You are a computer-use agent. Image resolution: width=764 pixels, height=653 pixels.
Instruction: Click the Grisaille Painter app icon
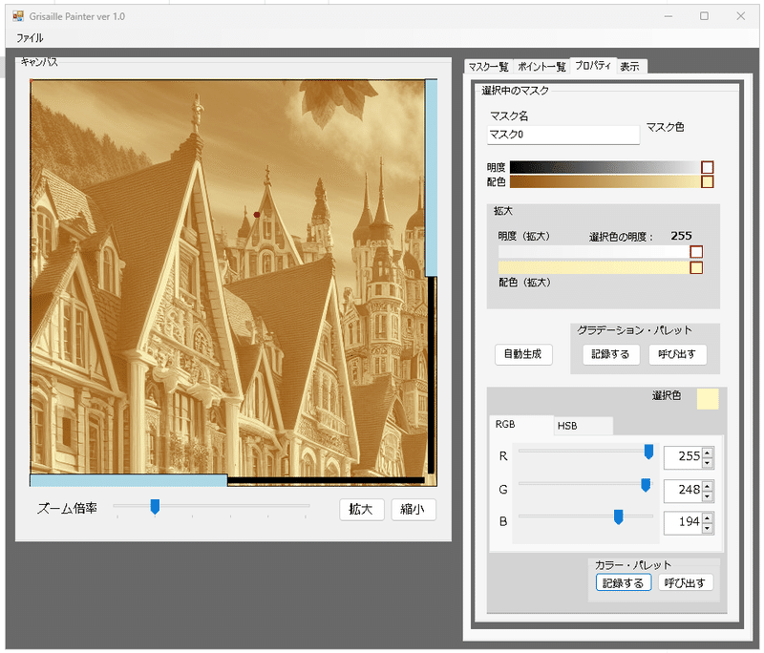[x=18, y=16]
